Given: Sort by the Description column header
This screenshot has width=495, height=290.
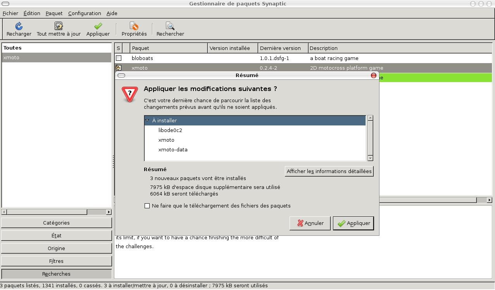Looking at the screenshot, I should (400, 48).
